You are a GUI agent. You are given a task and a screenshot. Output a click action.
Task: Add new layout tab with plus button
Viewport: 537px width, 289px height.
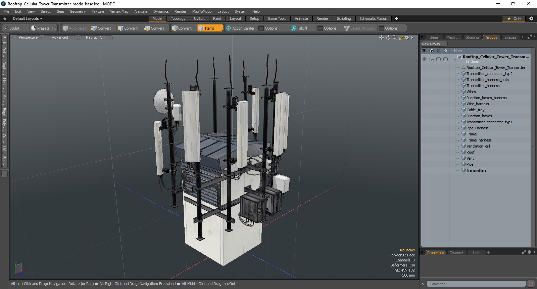coord(396,18)
